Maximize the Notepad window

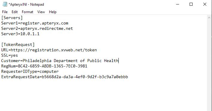point(191,4)
